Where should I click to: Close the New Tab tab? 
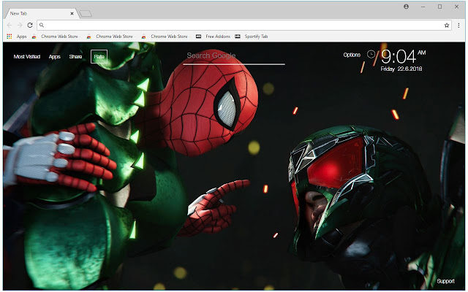[72, 13]
